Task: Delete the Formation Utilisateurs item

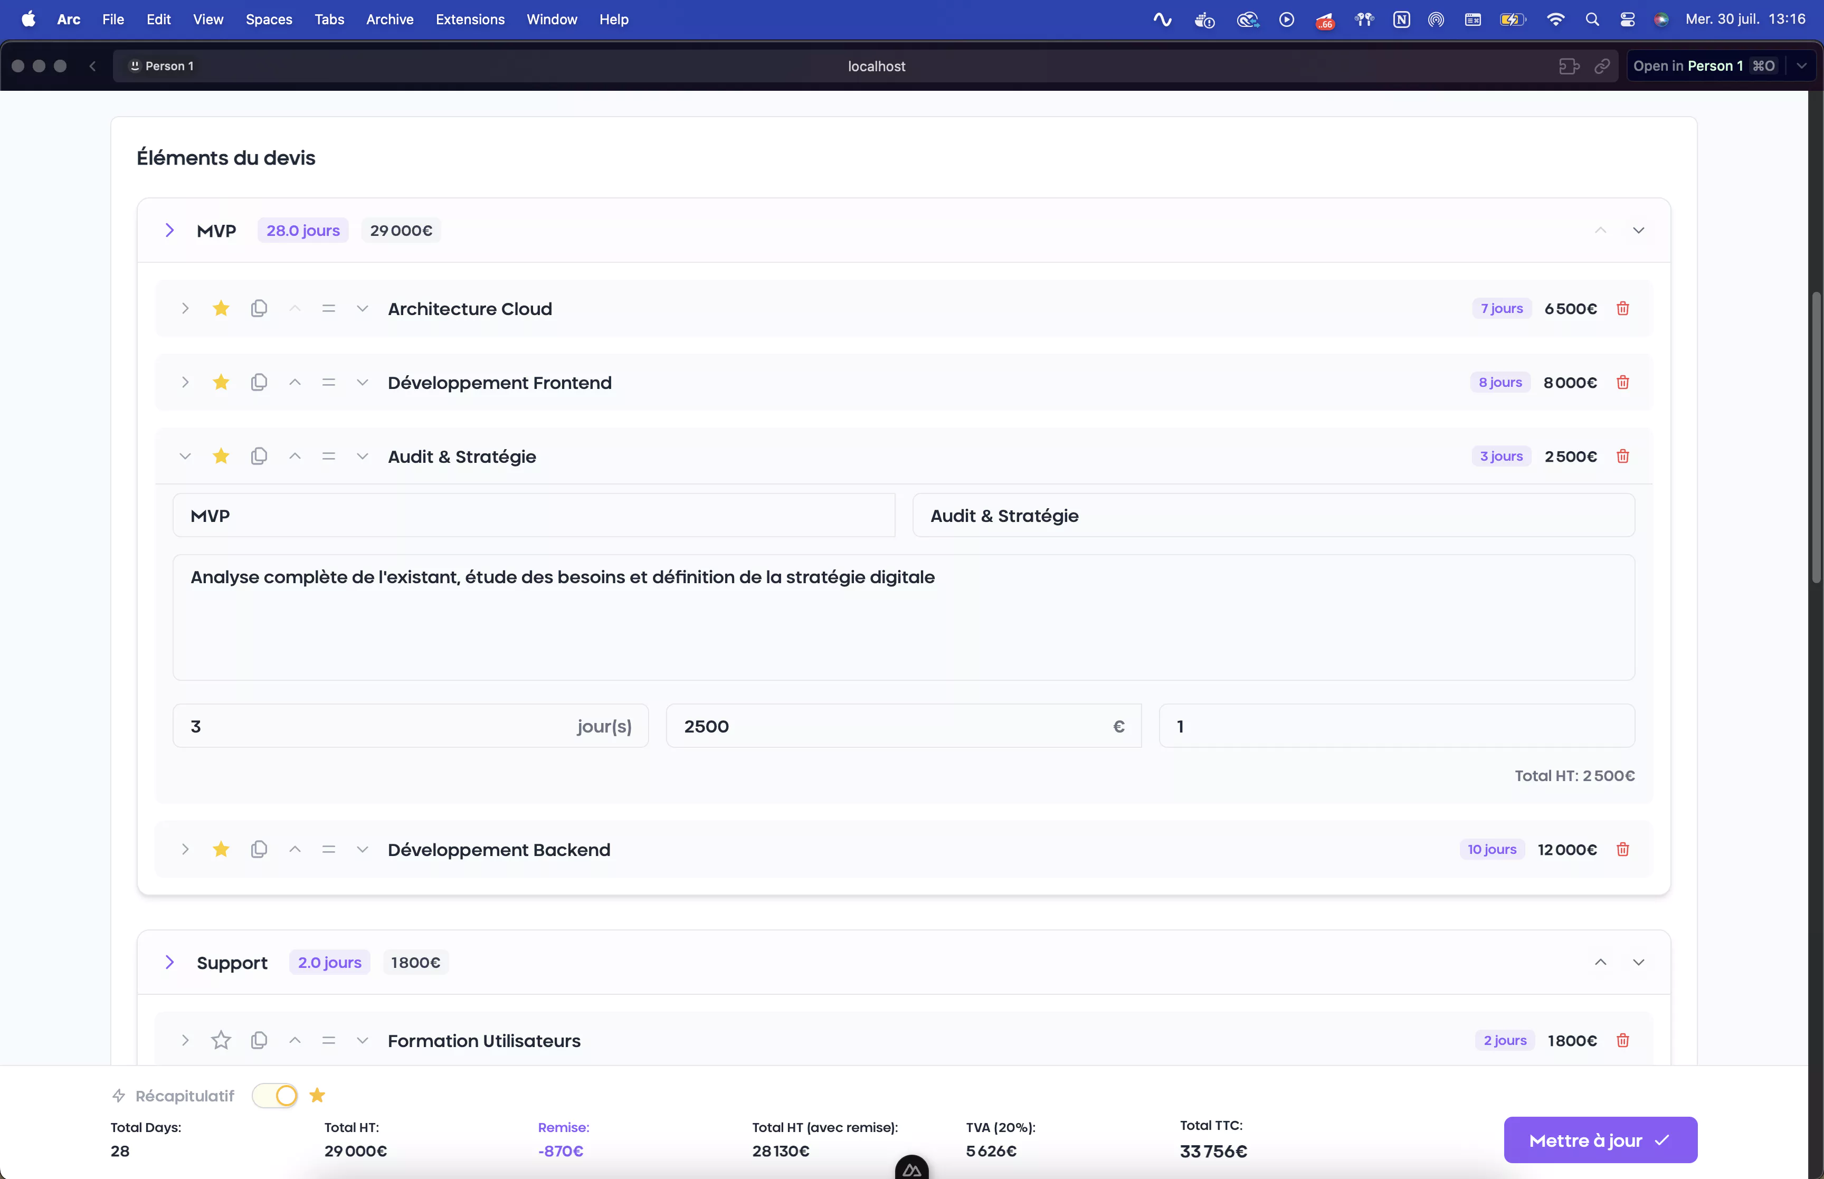Action: pyautogui.click(x=1622, y=1040)
